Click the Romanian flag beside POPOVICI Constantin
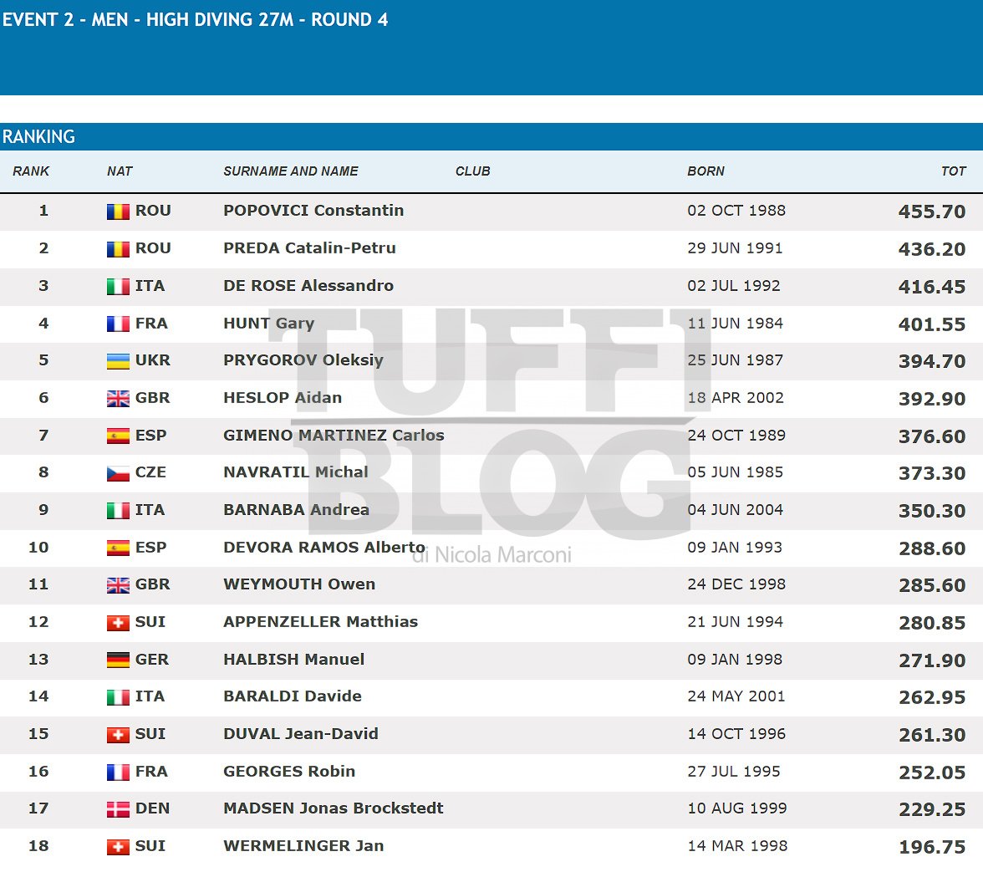Screen dimensions: 983x872 pos(118,212)
